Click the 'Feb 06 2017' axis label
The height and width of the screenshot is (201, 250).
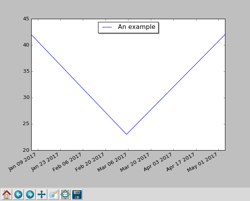point(67,162)
